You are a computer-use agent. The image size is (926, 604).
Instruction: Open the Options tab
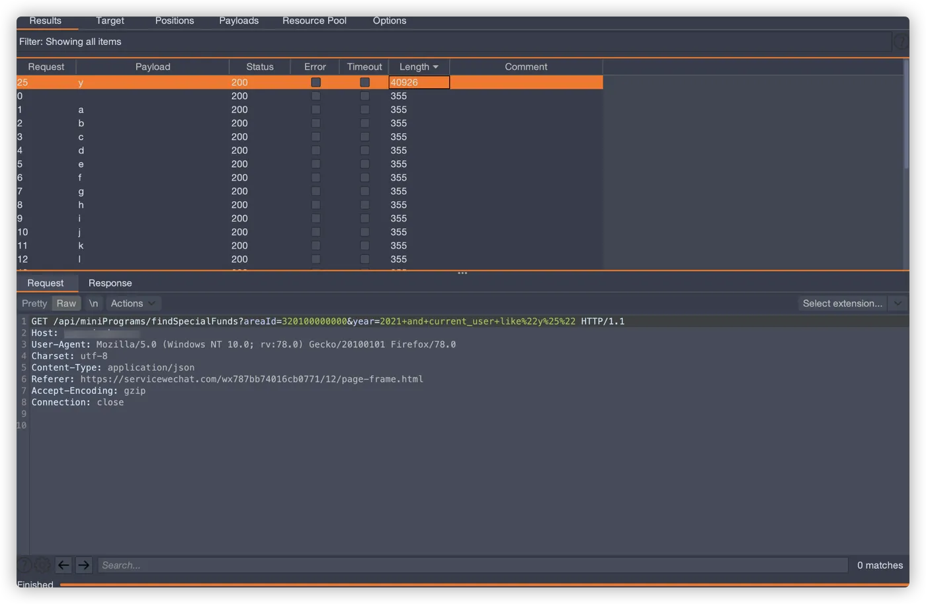tap(390, 21)
